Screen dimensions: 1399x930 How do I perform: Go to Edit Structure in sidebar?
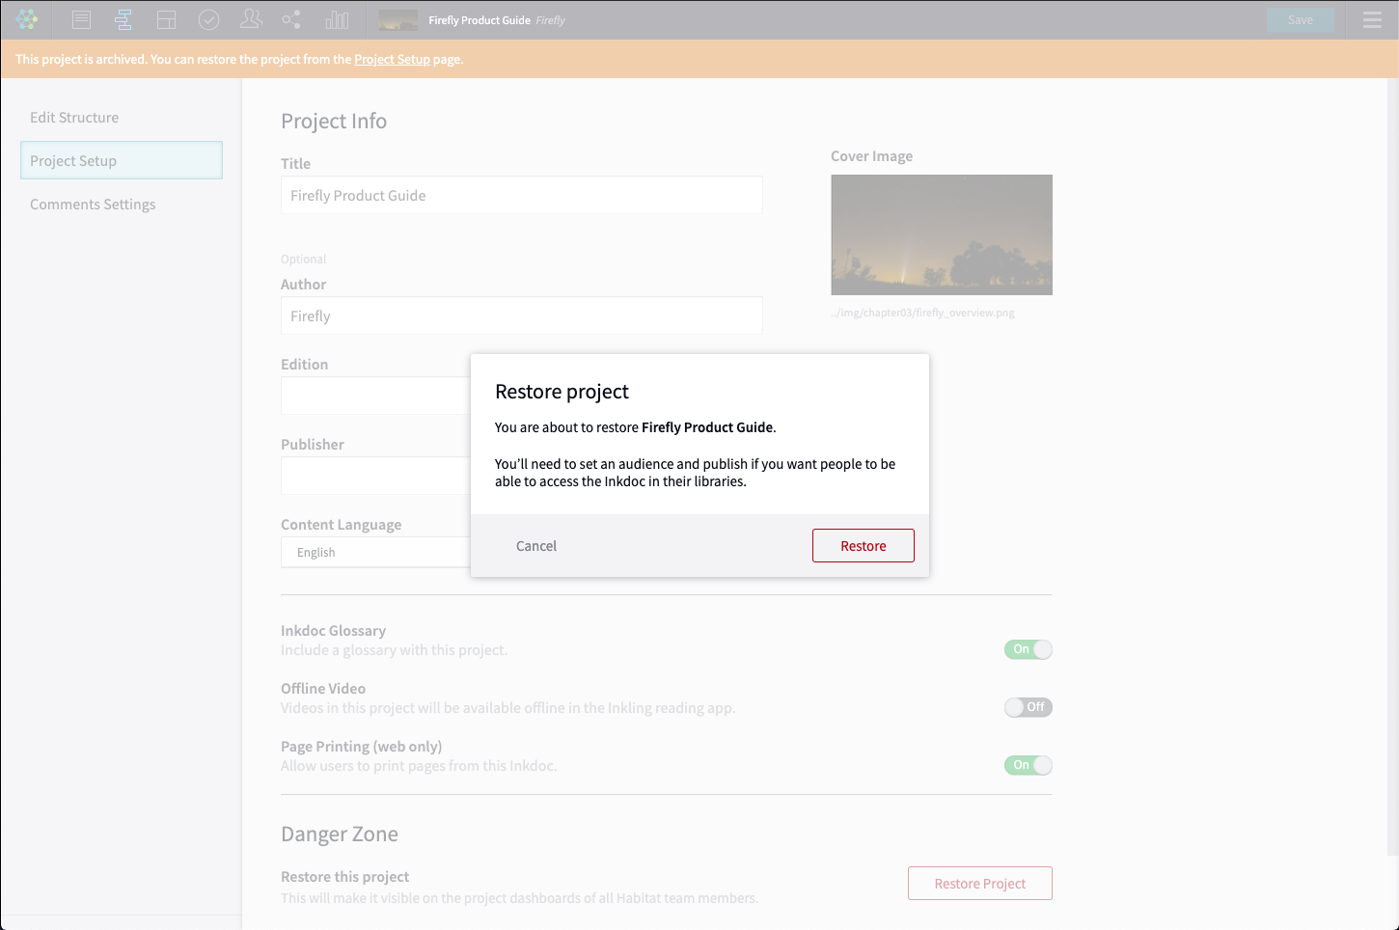(x=74, y=117)
